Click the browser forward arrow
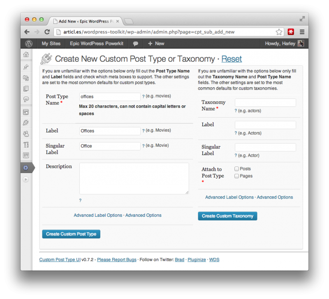Viewport: 329px width, 299px height. point(37,32)
